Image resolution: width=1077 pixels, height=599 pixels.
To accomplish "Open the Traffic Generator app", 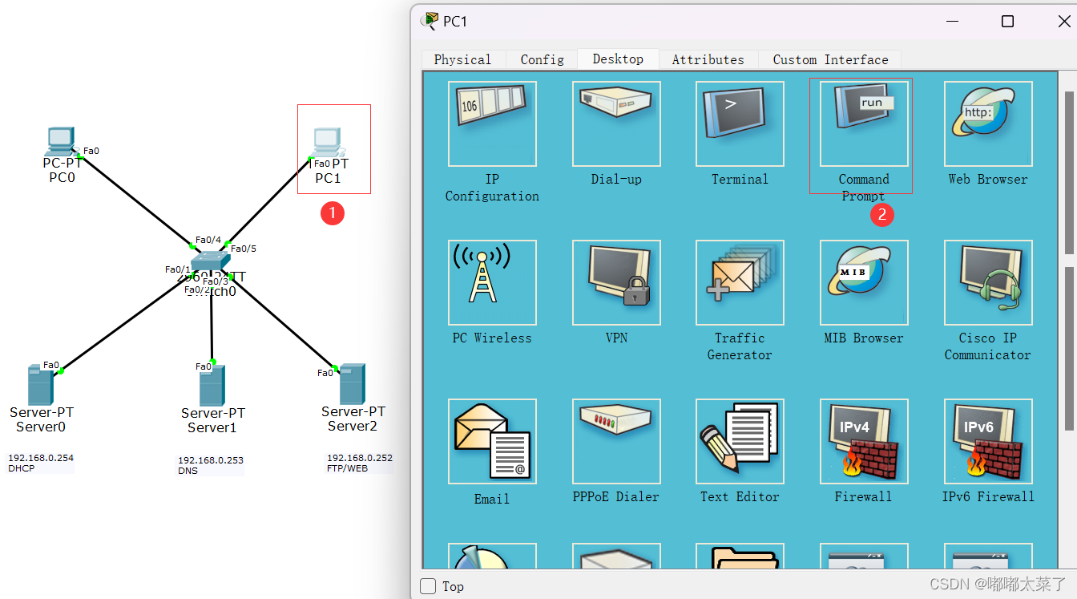I will (x=740, y=282).
